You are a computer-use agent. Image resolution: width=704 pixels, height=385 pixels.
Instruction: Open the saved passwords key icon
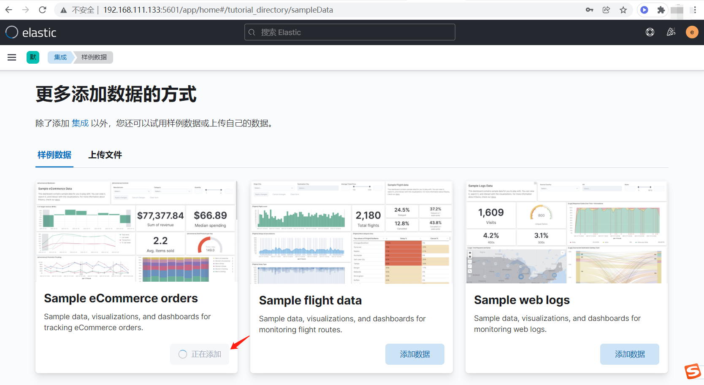coord(590,10)
